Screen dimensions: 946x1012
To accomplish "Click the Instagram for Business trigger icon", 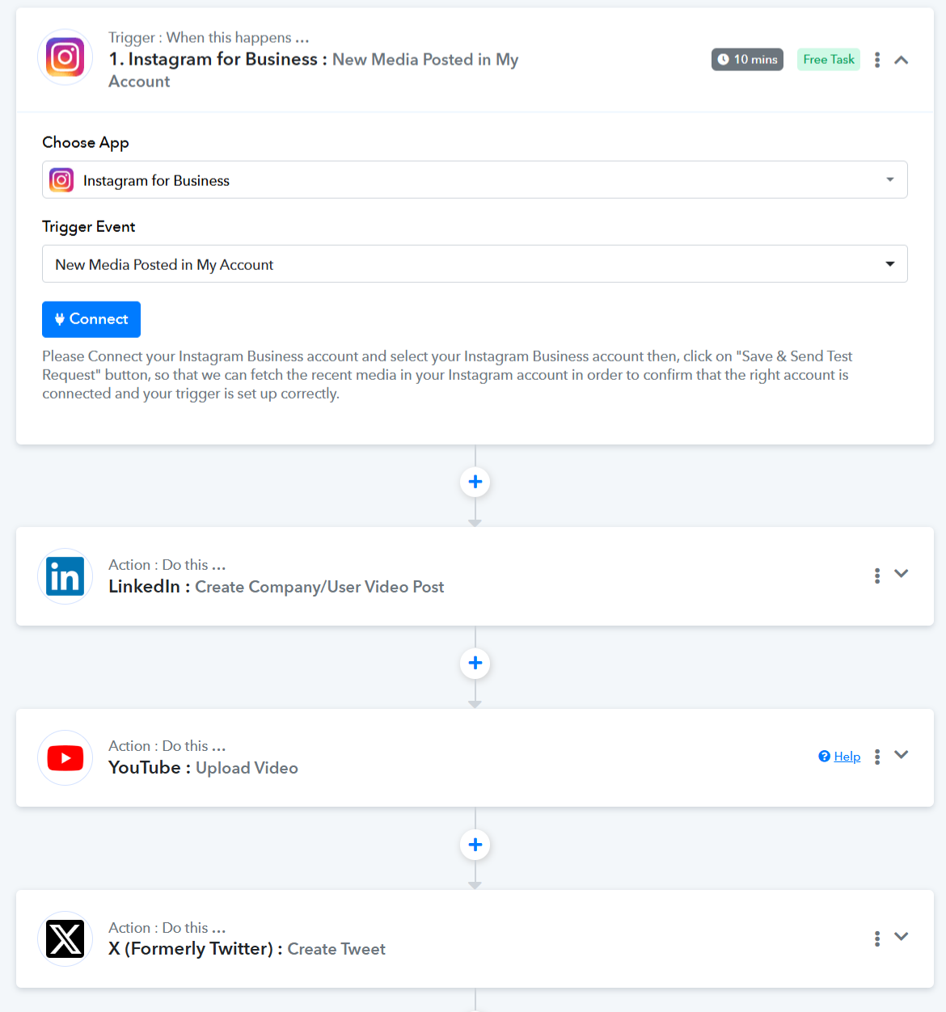I will click(x=65, y=57).
